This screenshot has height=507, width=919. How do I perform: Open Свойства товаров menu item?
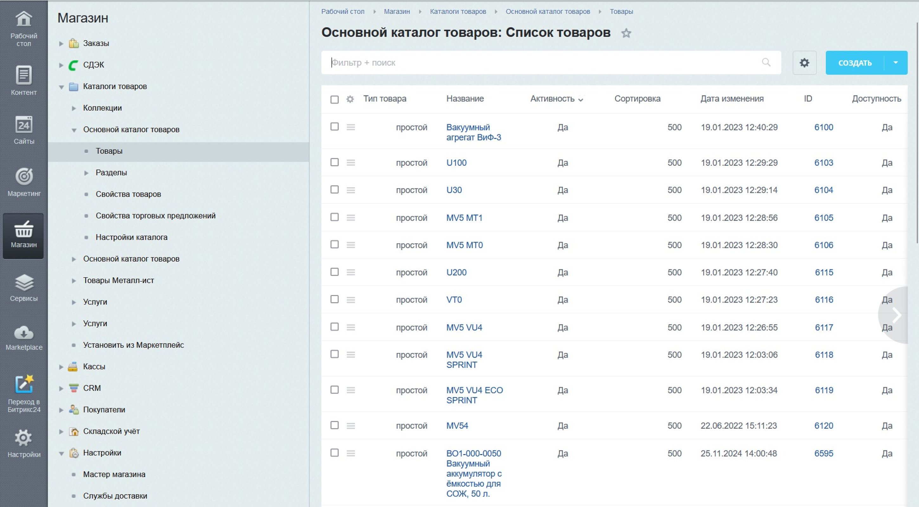click(x=128, y=194)
